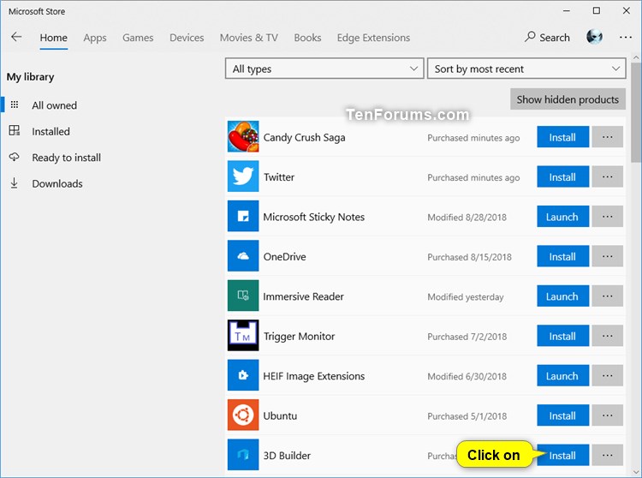Install Ubuntu
Viewport: 642px width, 478px height.
(x=562, y=415)
